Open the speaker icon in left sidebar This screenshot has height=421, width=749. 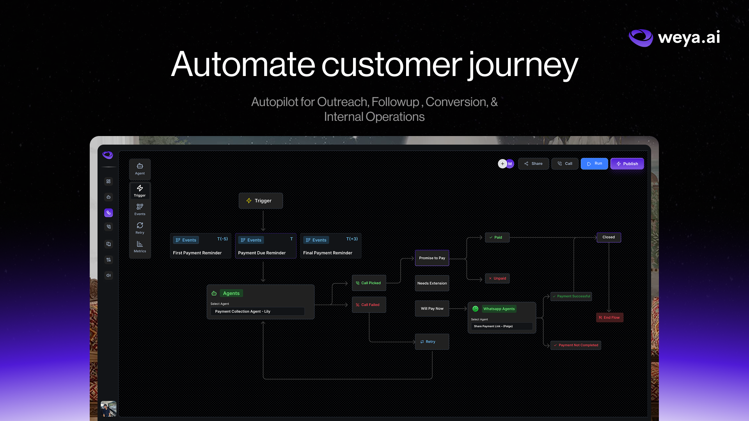pyautogui.click(x=108, y=275)
